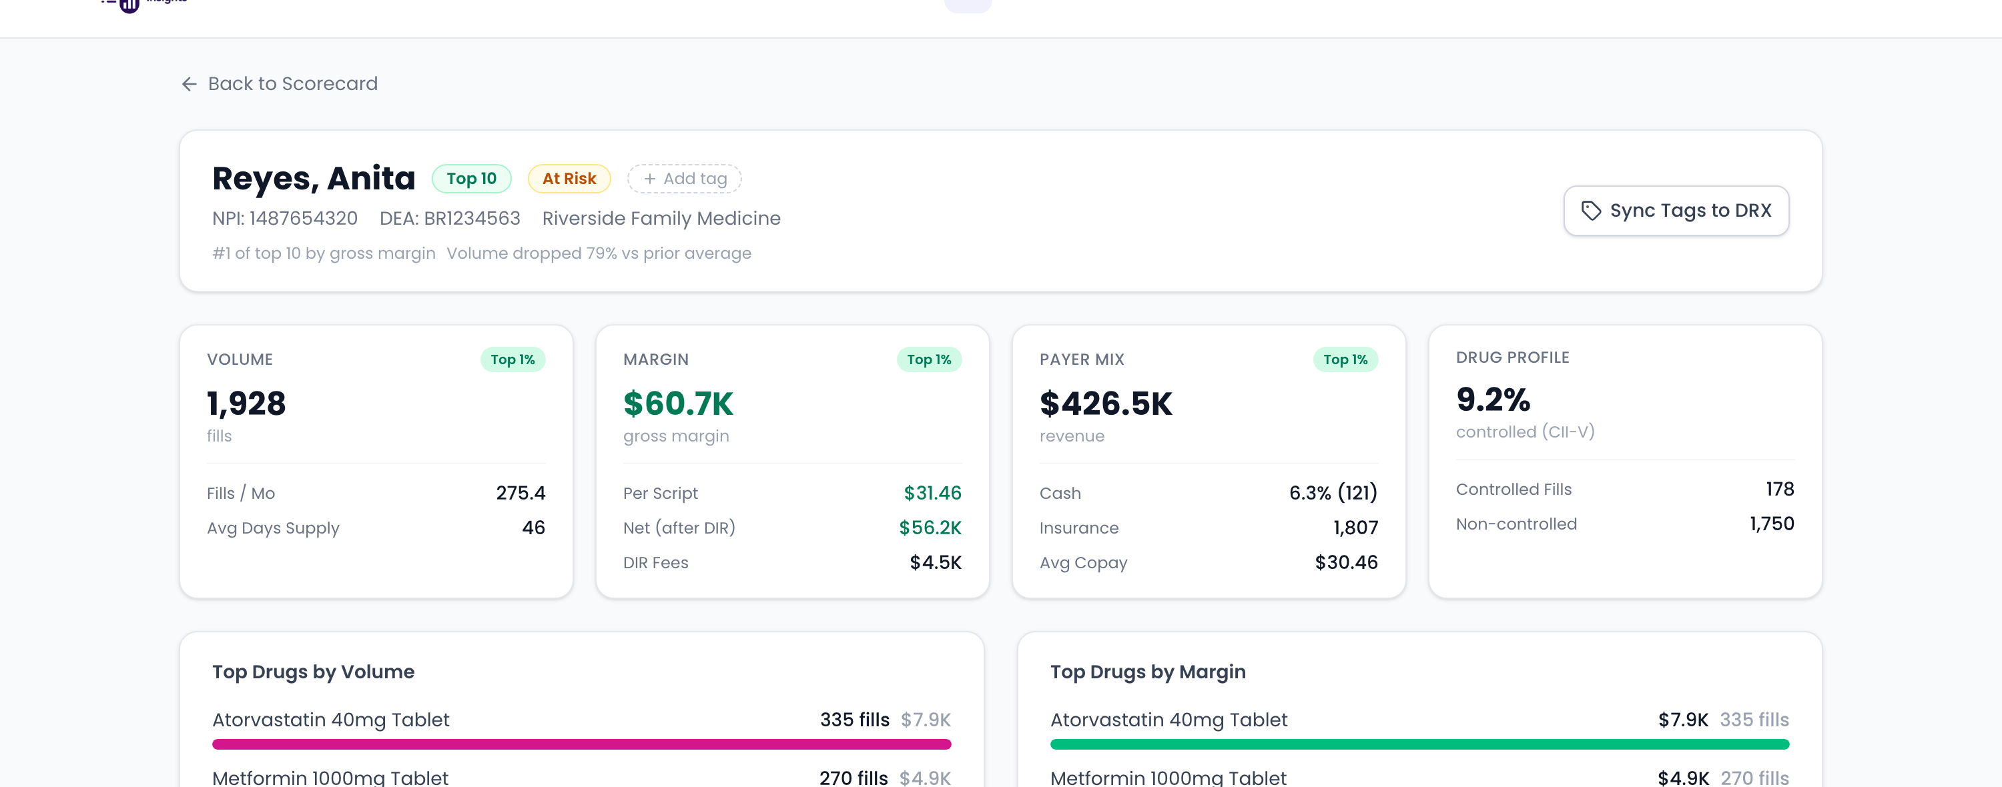Viewport: 2002px width, 787px height.
Task: Click 'Volume dropped 79% vs prior average' note
Action: click(599, 253)
